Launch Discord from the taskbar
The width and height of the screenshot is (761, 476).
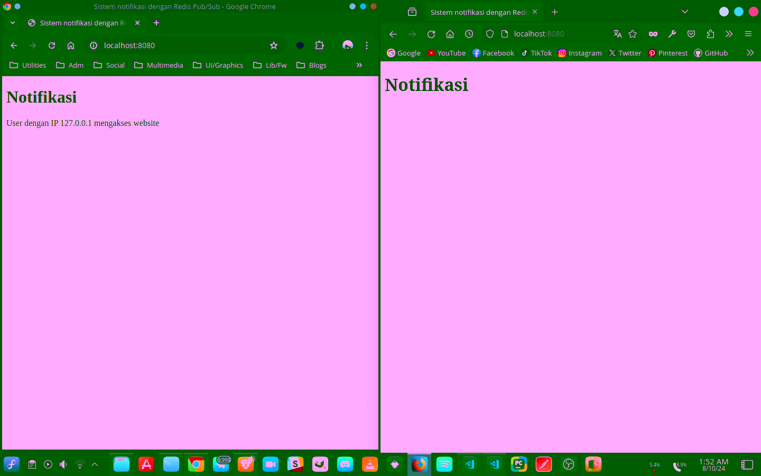pyautogui.click(x=345, y=464)
